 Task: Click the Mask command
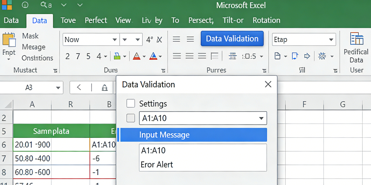pyautogui.click(x=30, y=36)
